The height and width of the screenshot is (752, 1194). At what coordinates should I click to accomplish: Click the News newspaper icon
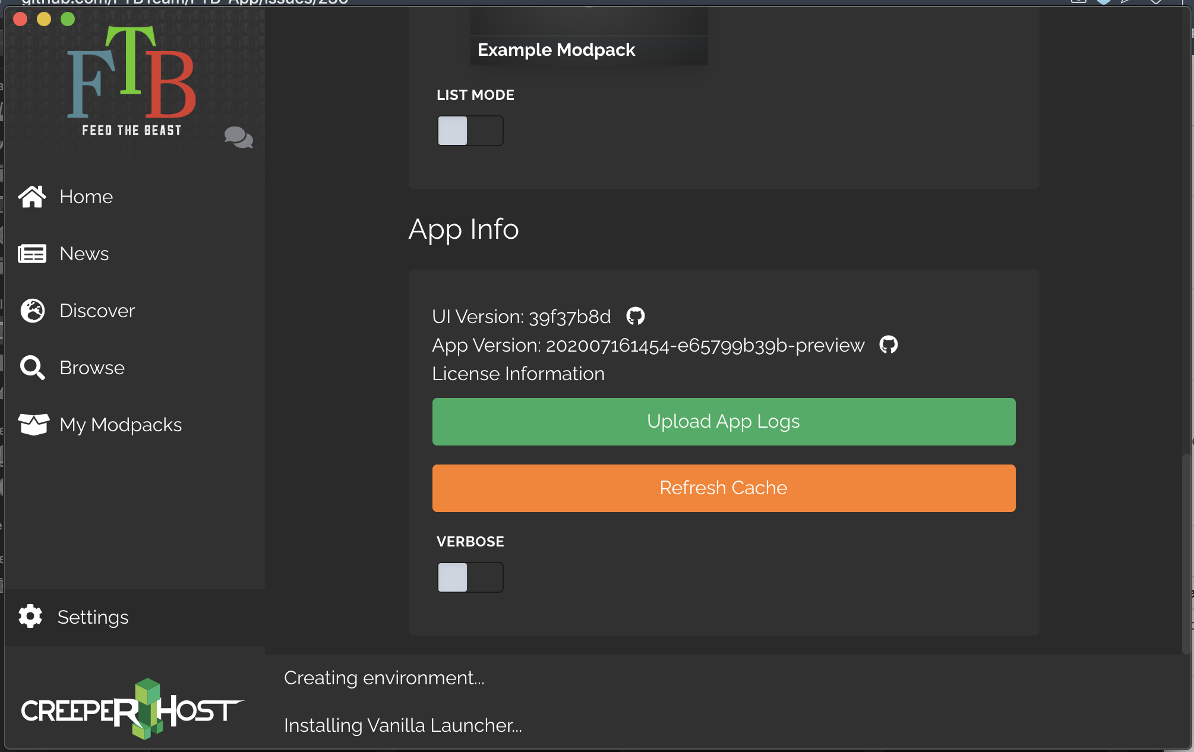32,254
